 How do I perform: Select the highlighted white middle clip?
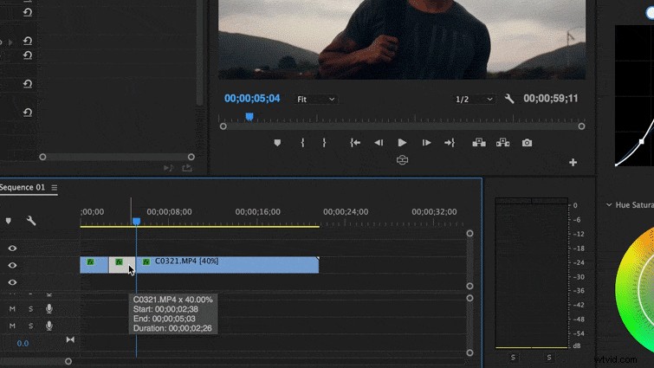coord(122,266)
